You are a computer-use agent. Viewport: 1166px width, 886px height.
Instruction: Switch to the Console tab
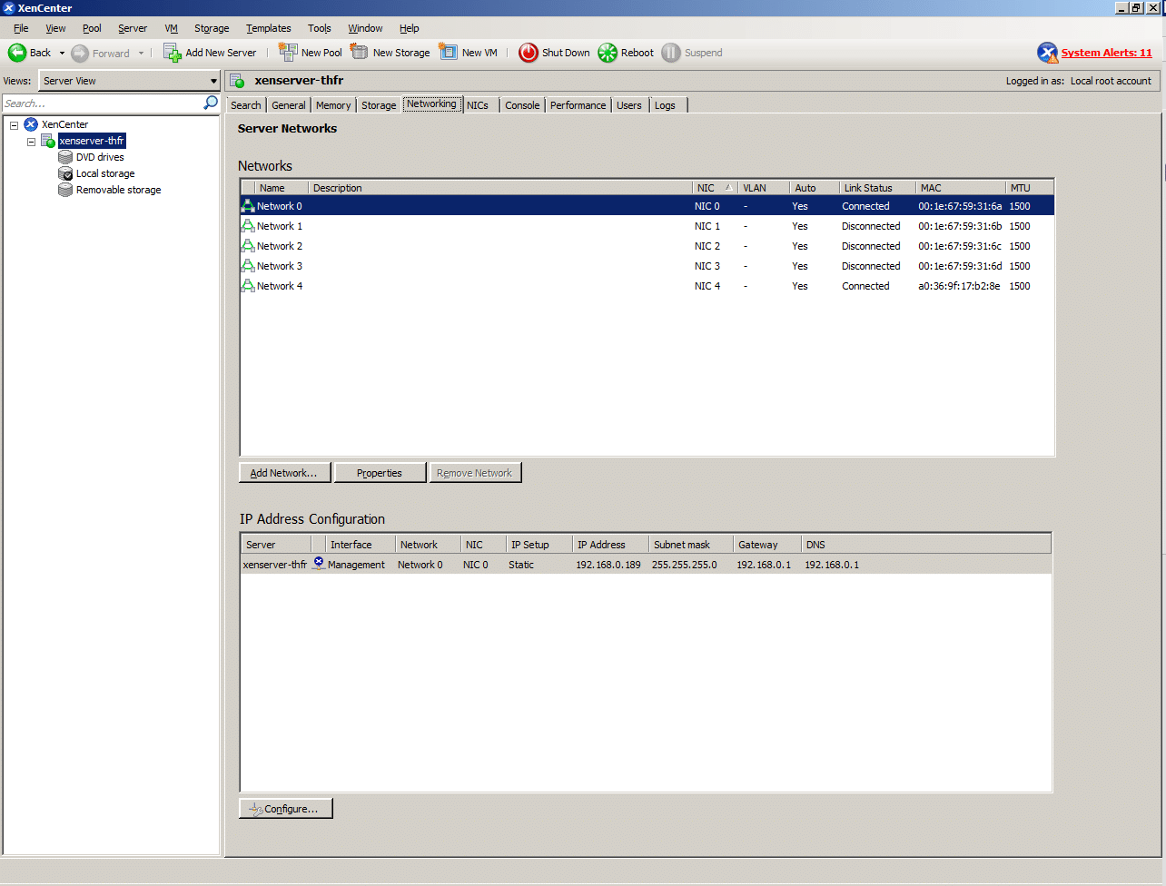click(x=522, y=105)
